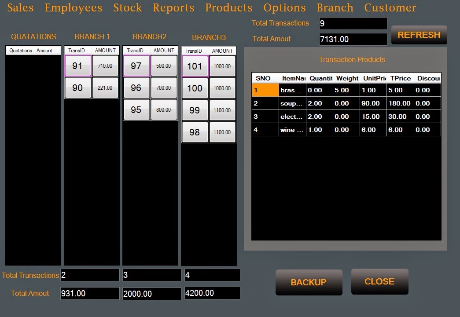Choose transaction 95 with amount 800.00
The height and width of the screenshot is (317, 460).
136,109
